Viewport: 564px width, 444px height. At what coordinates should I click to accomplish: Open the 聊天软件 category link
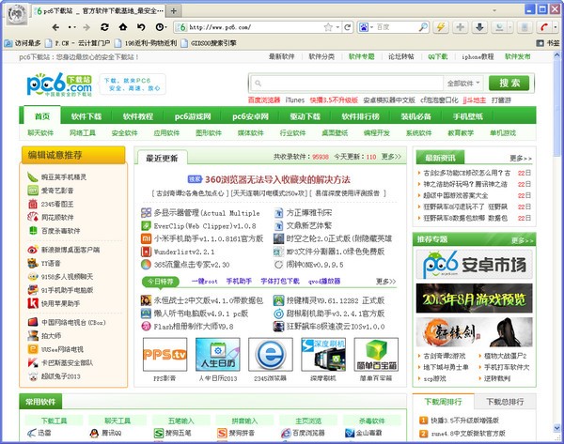click(40, 133)
